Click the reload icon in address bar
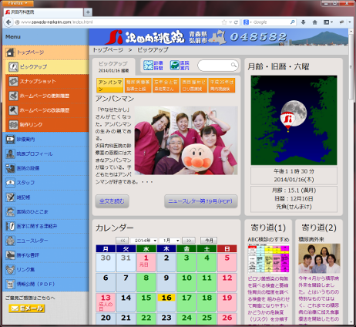This screenshot has height=327, width=356. [236, 22]
